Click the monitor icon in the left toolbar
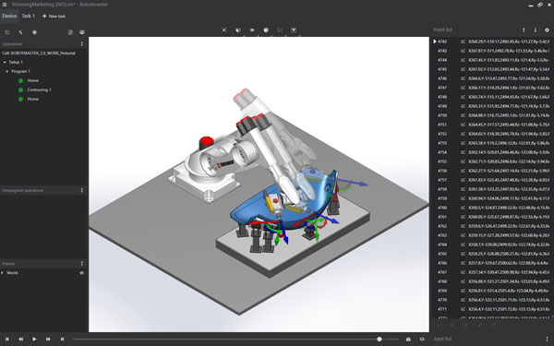 click(x=82, y=32)
